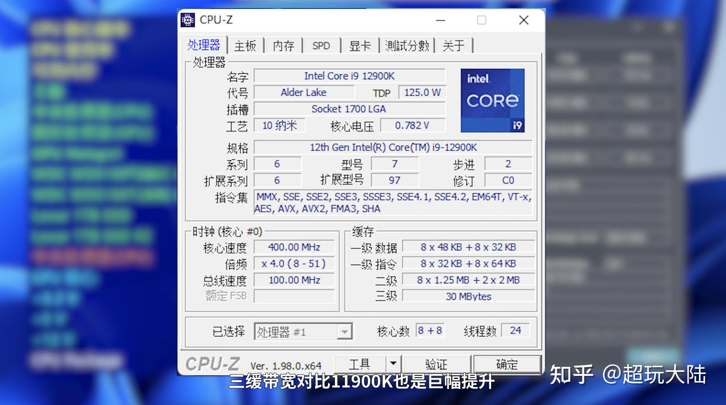Switch to the 主板 (Mainboard) tab
This screenshot has width=726, height=405.
pyautogui.click(x=245, y=45)
